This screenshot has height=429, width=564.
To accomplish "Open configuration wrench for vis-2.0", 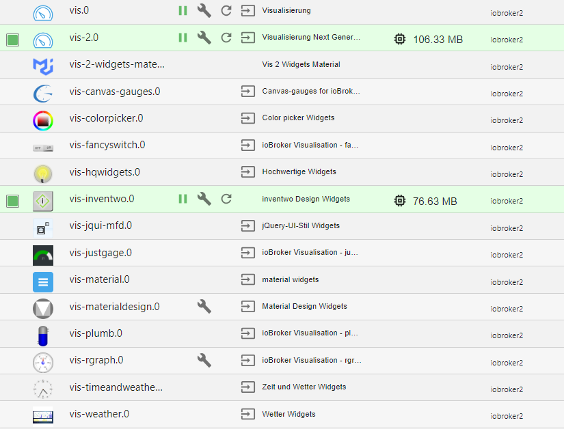I will 204,38.
